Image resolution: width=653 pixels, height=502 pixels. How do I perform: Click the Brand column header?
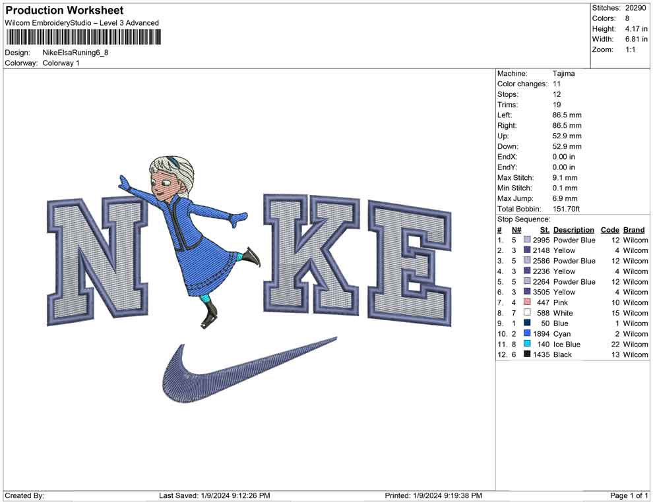(x=634, y=229)
